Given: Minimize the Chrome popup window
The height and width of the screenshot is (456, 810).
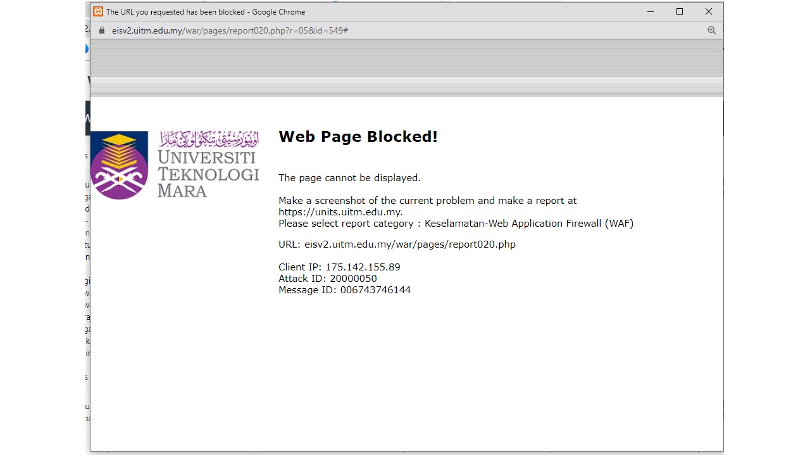Looking at the screenshot, I should pos(650,11).
